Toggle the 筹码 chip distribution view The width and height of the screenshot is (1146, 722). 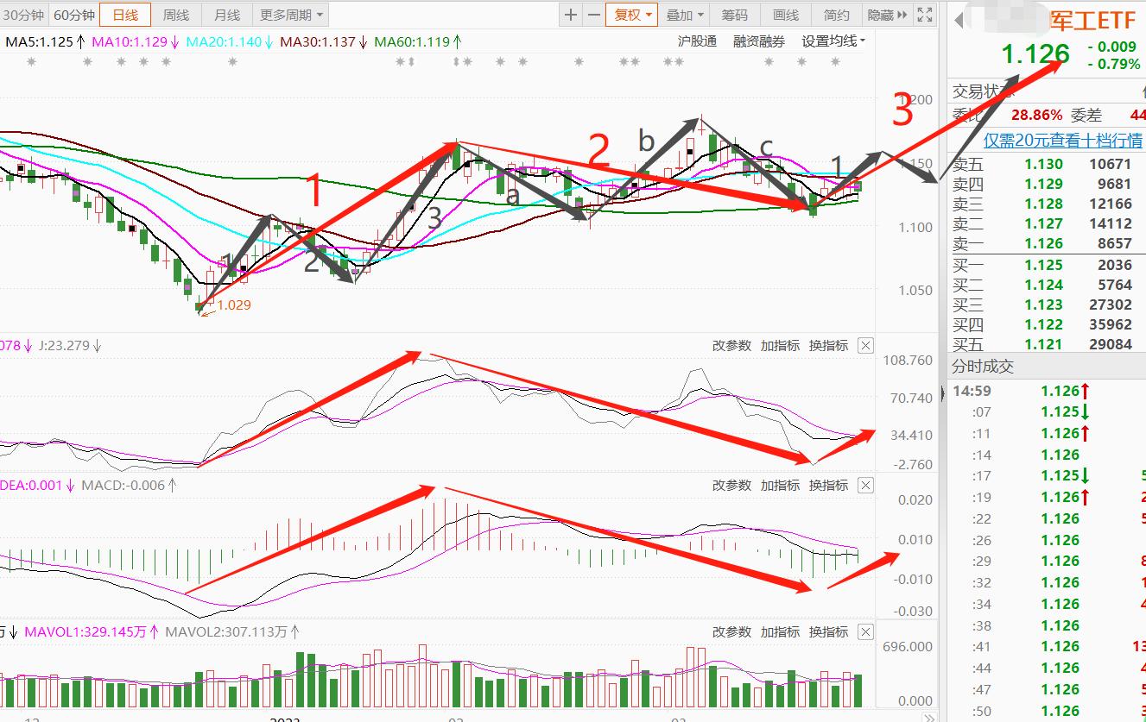(735, 15)
